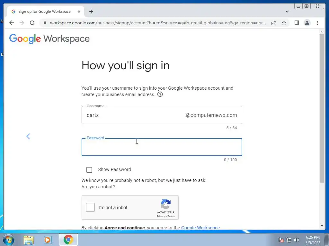
Task: Tick the Show Password checkbox
Action: click(89, 170)
